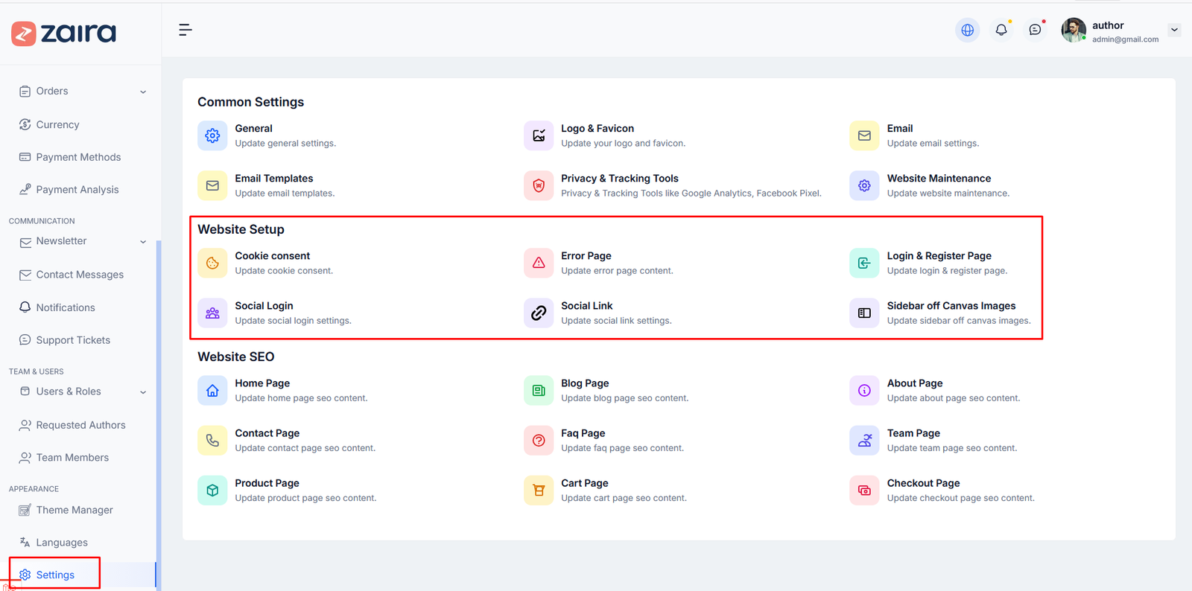This screenshot has width=1192, height=591.
Task: Click the General settings gear icon
Action: coord(212,135)
